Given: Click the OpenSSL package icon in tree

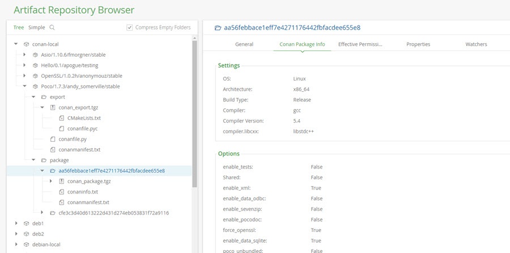Looking at the screenshot, I should point(35,76).
